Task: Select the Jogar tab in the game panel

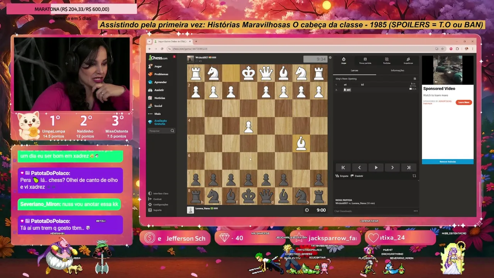Action: [x=343, y=61]
